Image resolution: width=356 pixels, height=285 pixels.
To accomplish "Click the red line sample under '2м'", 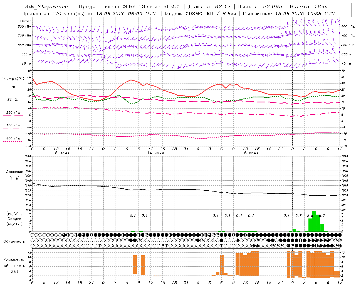I will tap(13, 90).
